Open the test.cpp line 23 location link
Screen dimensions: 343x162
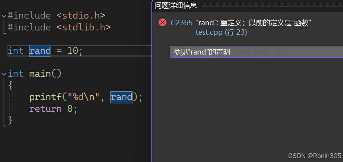pyautogui.click(x=221, y=32)
